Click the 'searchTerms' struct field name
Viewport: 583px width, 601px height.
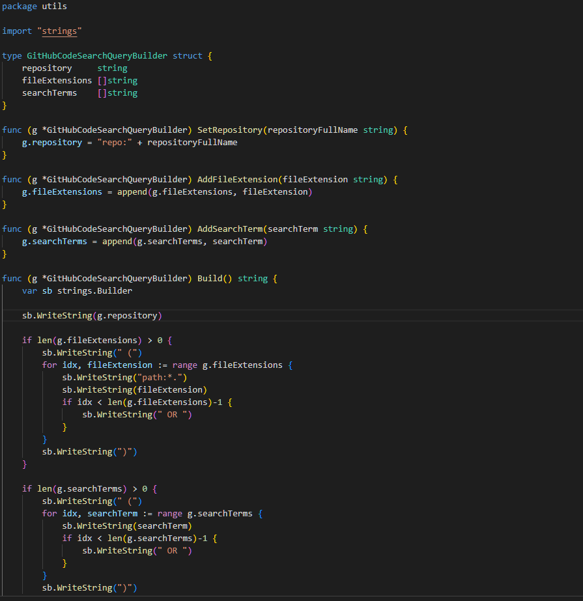click(50, 92)
